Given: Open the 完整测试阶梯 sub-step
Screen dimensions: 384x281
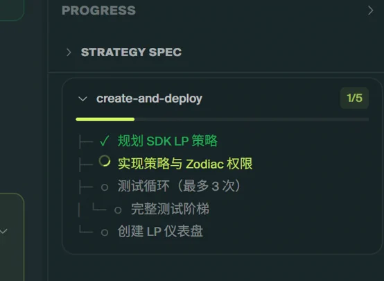Looking at the screenshot, I should (171, 209).
